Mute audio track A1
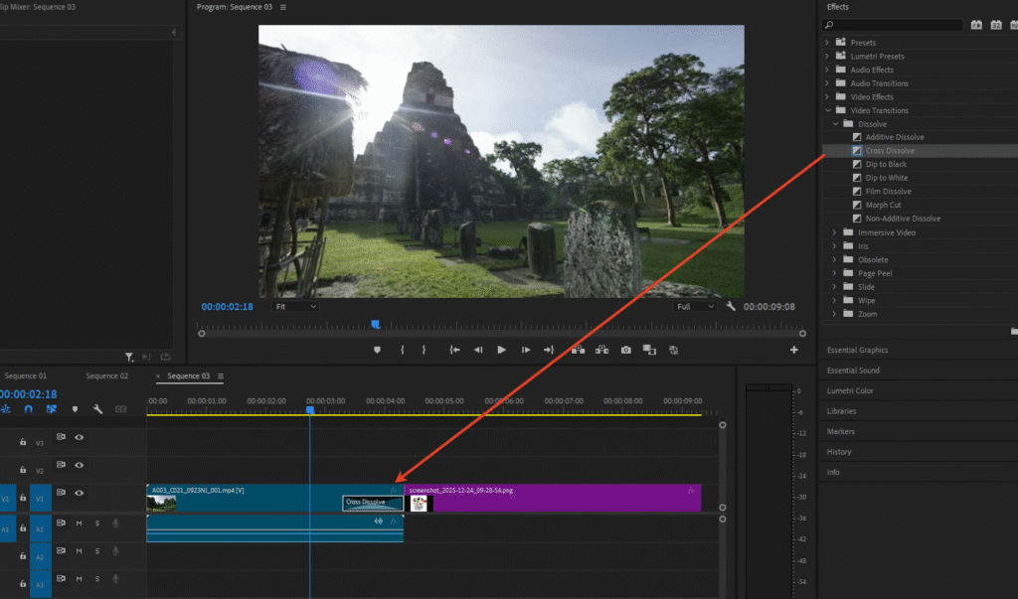This screenshot has width=1018, height=599. (79, 523)
